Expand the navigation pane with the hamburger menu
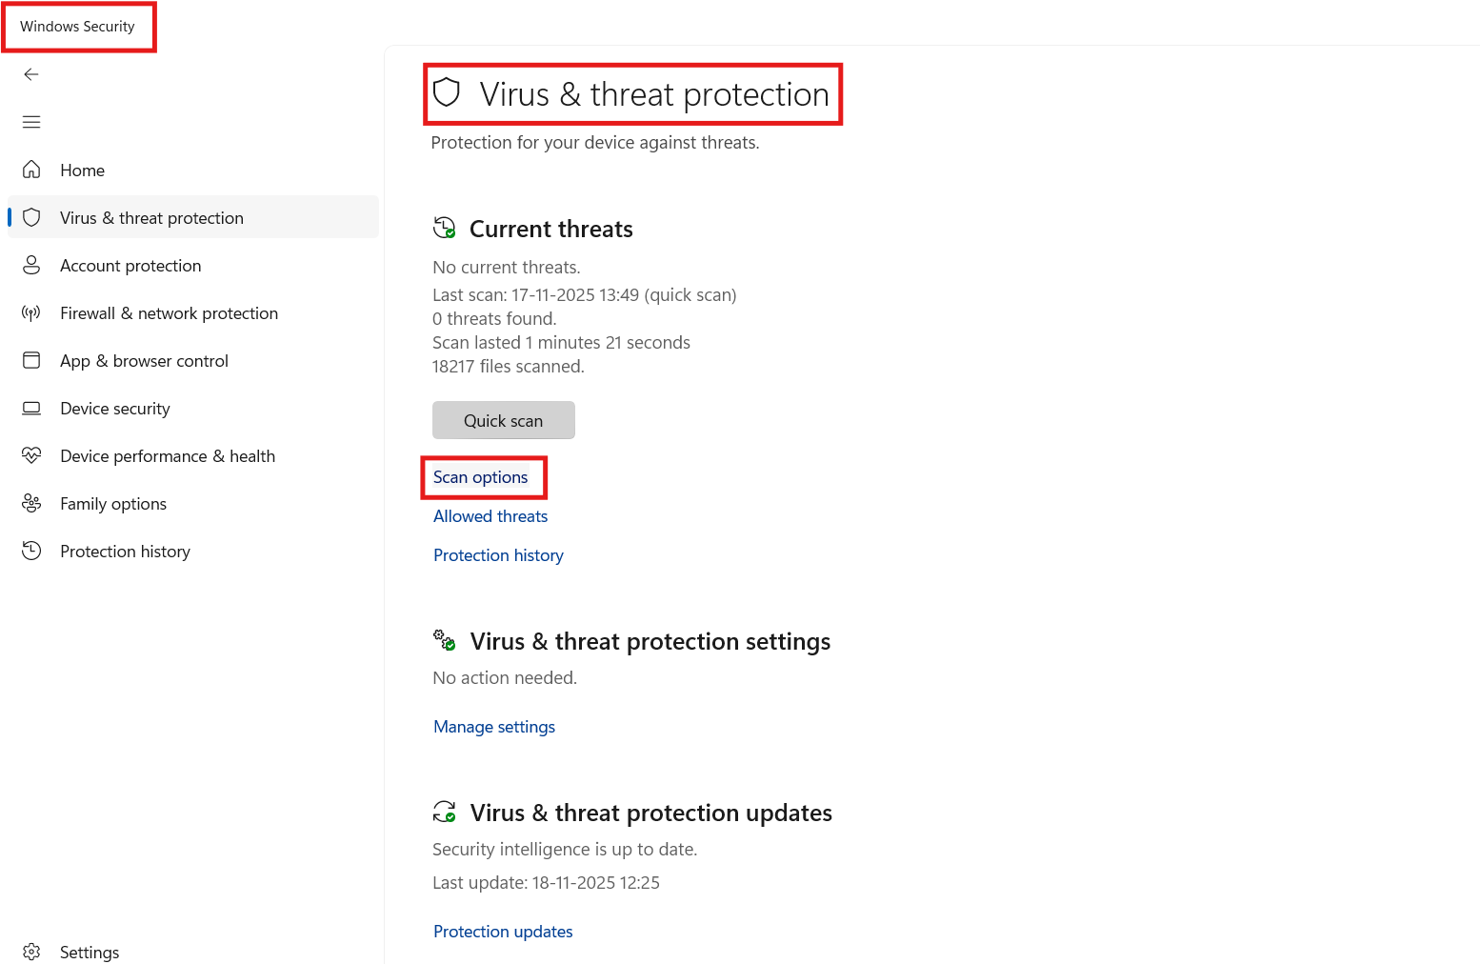Viewport: 1480px width, 964px height. pos(31,122)
